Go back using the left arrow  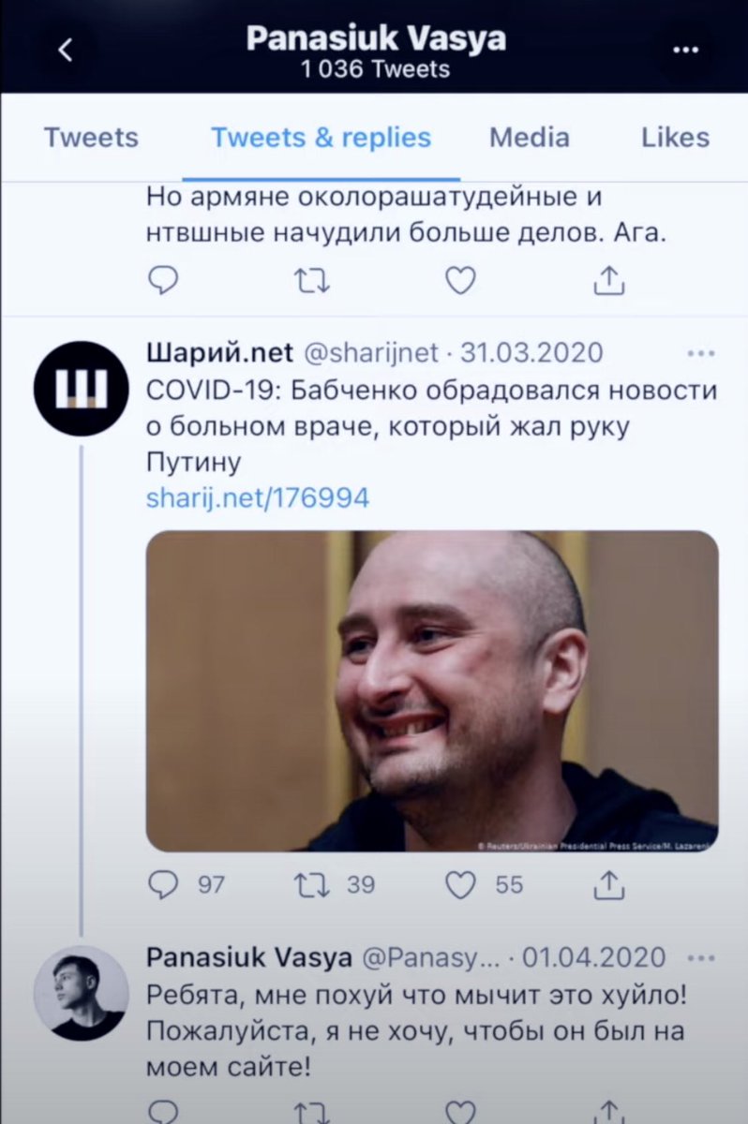65,52
